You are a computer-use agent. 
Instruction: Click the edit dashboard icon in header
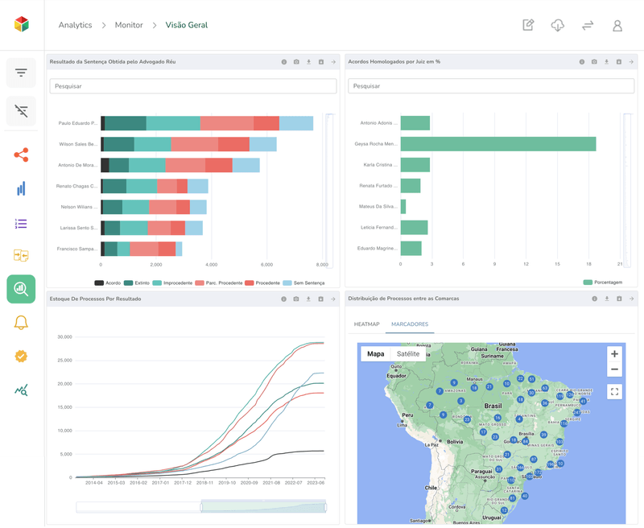pos(528,26)
